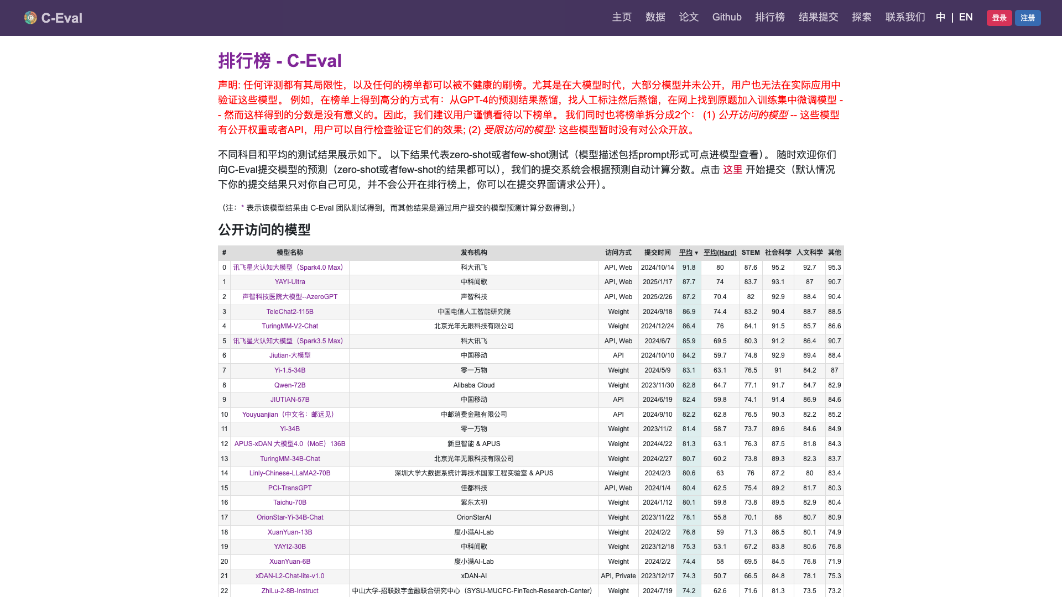Open Yi-1.5-34B model link
Screen dimensions: 1062x597
coord(290,370)
